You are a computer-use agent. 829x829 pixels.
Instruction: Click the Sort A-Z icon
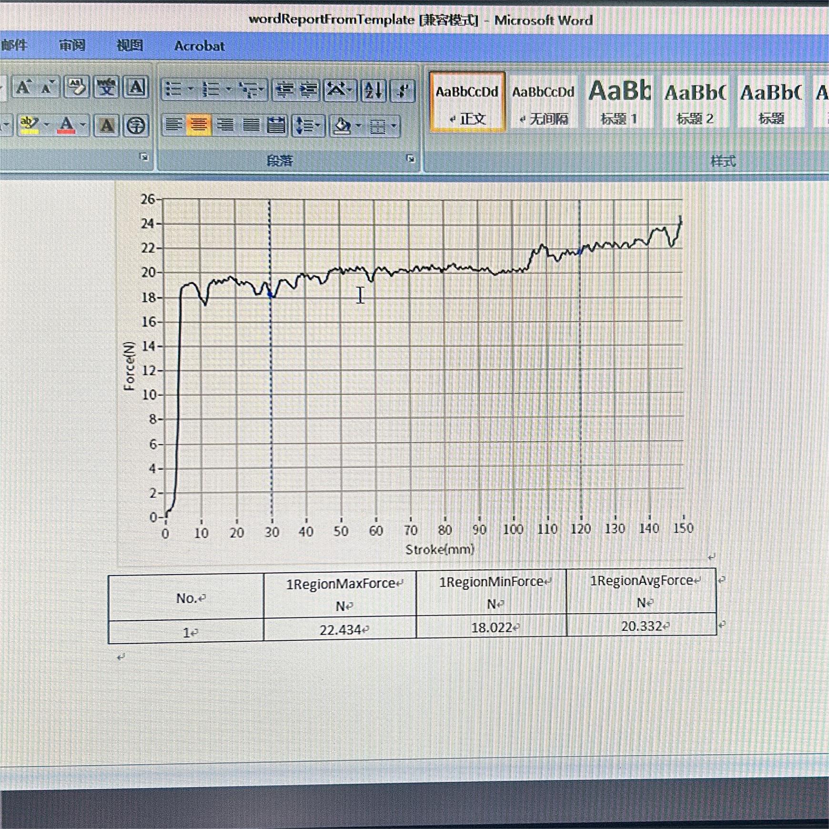click(x=373, y=91)
